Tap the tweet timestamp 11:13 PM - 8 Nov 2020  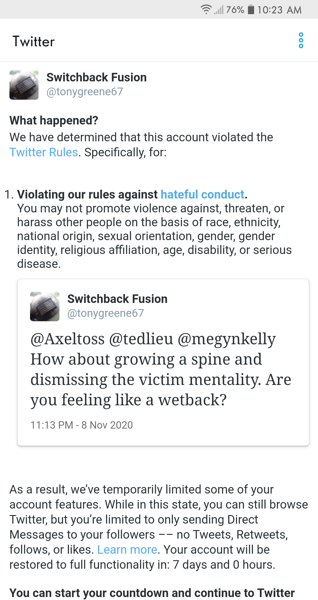coord(82,425)
